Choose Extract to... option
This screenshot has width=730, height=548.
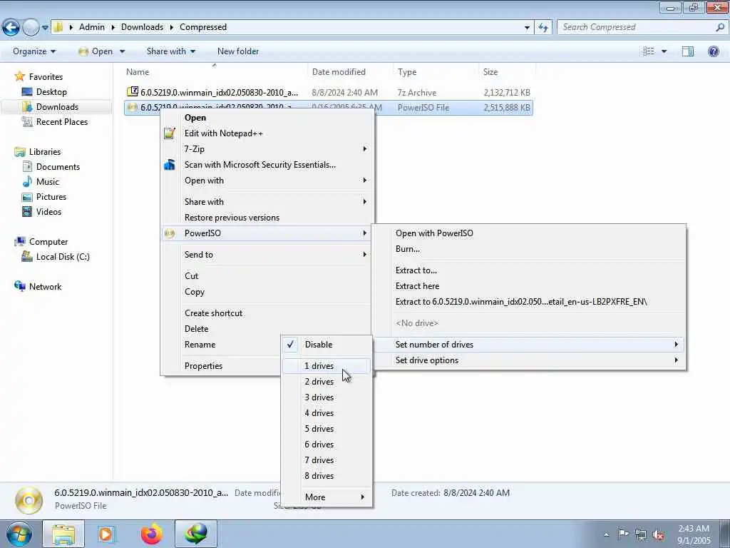[529, 270]
